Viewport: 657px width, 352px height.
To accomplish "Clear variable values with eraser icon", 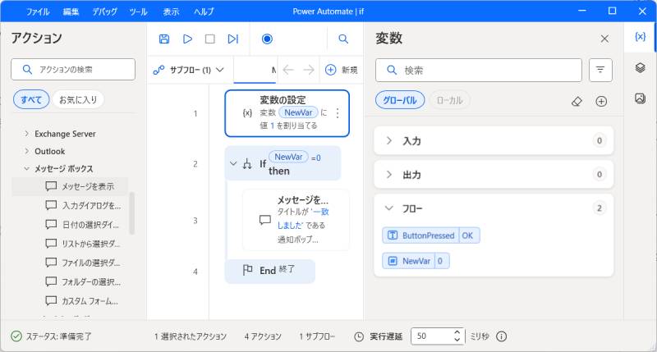I will pos(577,101).
